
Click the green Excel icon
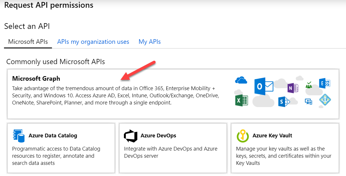(x=242, y=100)
